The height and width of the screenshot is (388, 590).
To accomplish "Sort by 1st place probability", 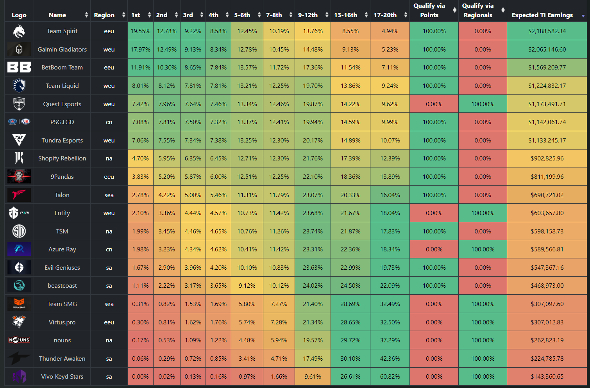I will pos(149,15).
